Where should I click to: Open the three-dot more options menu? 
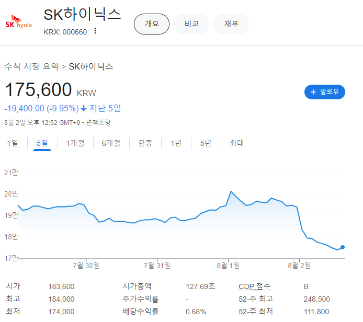[x=95, y=31]
